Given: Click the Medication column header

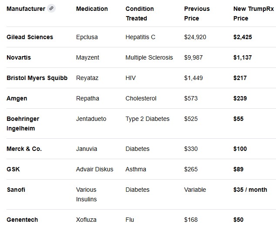Looking at the screenshot, I should 92,9.
